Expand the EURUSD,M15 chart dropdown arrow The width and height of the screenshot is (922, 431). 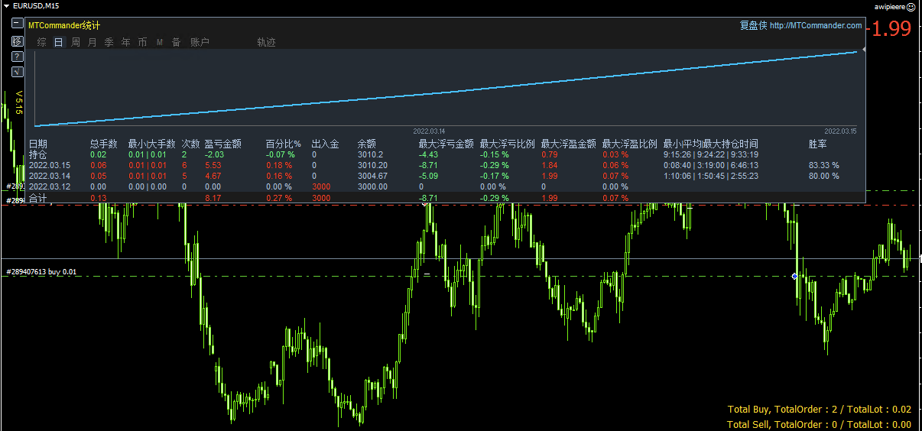pos(7,5)
